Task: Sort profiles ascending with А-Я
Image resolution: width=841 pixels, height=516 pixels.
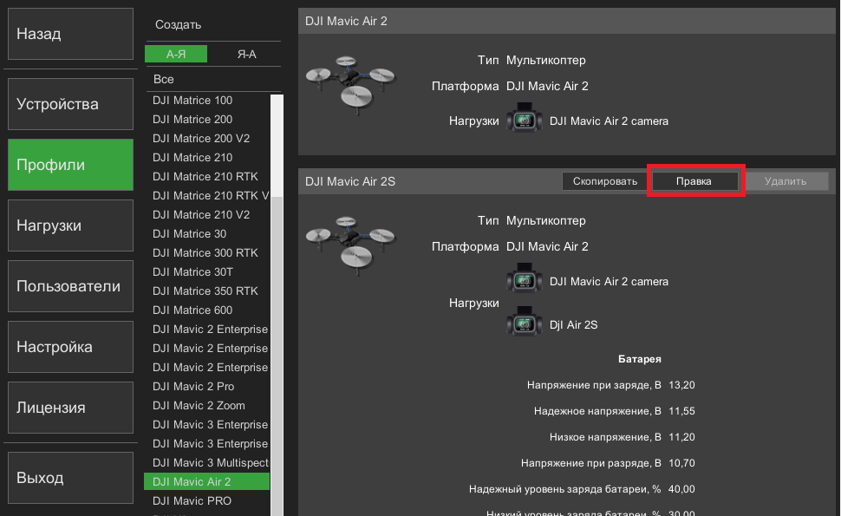Action: pos(176,54)
